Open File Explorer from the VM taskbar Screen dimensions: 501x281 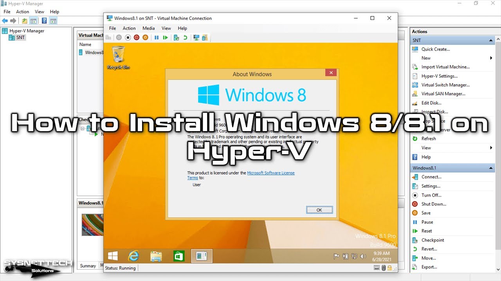(156, 256)
